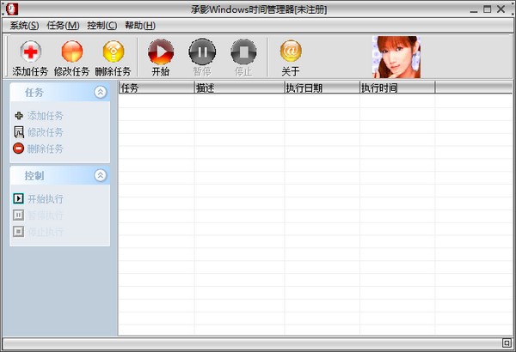Collapse the 控制 sidebar panel chevron
The width and height of the screenshot is (516, 352).
coord(101,175)
